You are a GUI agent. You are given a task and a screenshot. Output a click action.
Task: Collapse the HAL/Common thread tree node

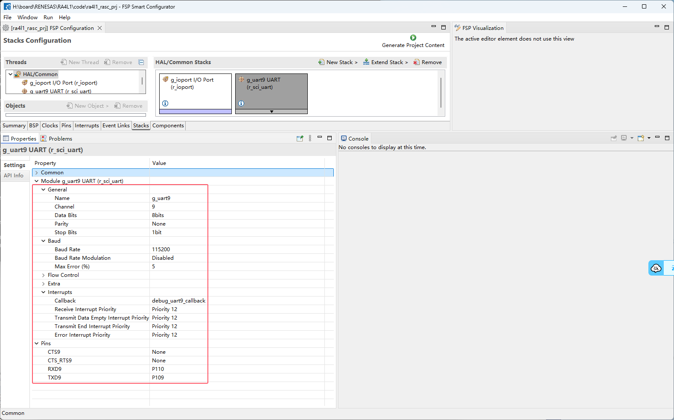[11, 74]
